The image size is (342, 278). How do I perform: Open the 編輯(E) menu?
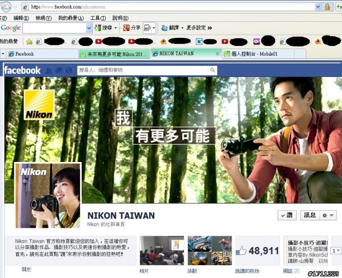[x=21, y=18]
